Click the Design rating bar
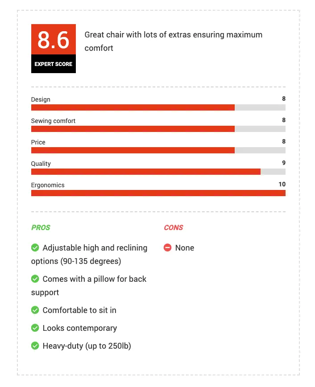Viewport: 315px width, 387px height. (158, 107)
